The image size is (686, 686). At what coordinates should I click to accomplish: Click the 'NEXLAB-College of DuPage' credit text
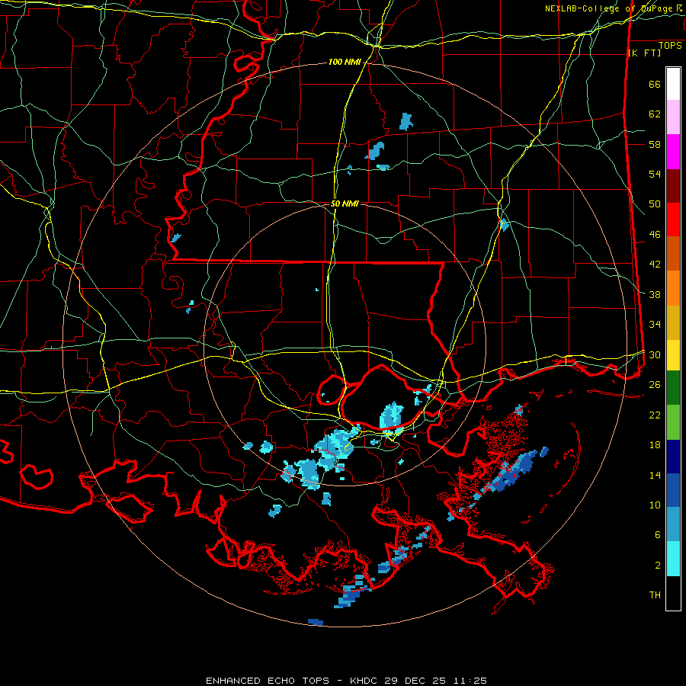(609, 8)
